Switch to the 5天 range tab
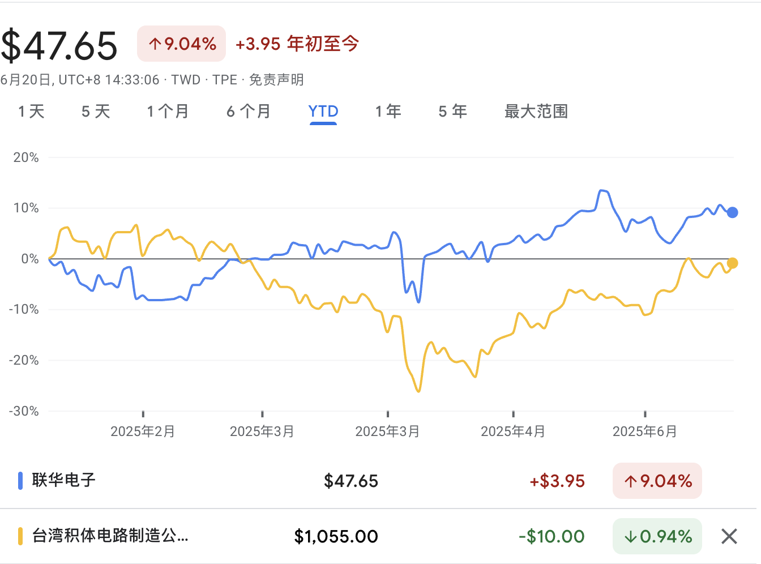This screenshot has height=564, width=761. (96, 112)
